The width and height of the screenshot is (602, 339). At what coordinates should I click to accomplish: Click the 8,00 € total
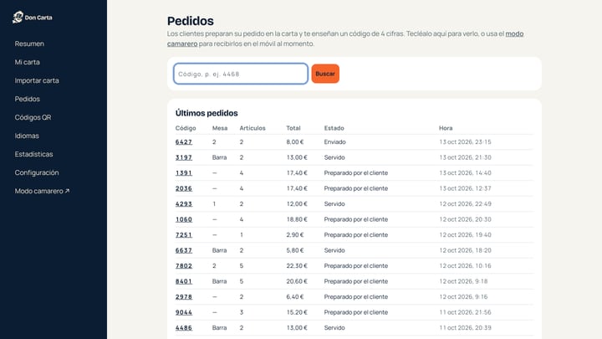(295, 142)
